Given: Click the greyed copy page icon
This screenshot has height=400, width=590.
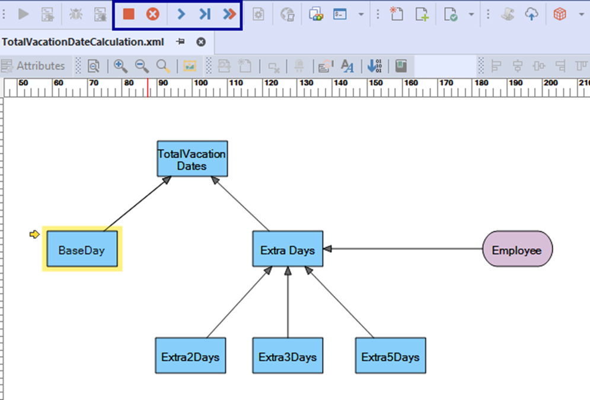Looking at the screenshot, I should click(x=224, y=66).
